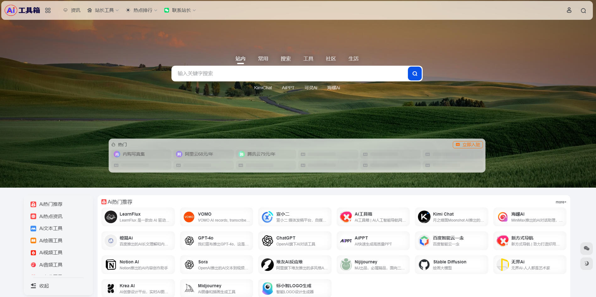Go to Ai文本工具 in sidebar
Image resolution: width=596 pixels, height=297 pixels.
coord(46,228)
